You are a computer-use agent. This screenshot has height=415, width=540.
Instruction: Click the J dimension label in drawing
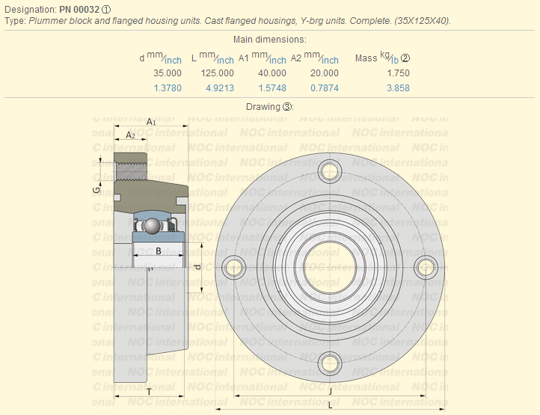coord(331,391)
